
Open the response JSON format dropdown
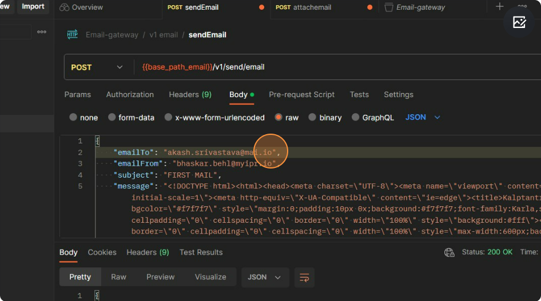[264, 277]
